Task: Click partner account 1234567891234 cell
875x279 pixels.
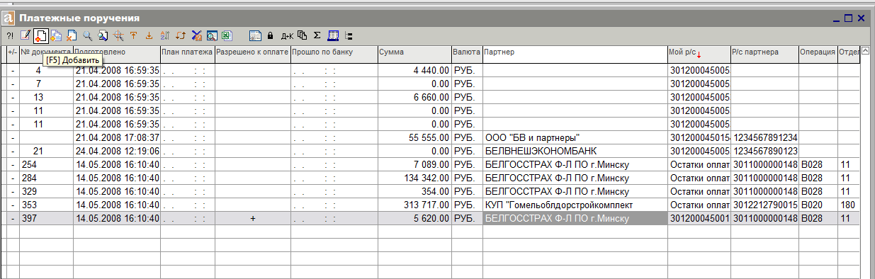Action: pos(764,137)
